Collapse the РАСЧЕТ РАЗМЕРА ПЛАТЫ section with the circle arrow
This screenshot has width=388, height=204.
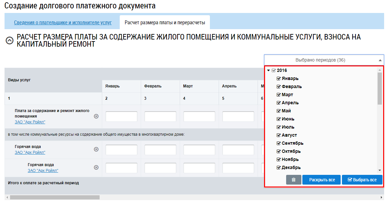pyautogui.click(x=10, y=40)
